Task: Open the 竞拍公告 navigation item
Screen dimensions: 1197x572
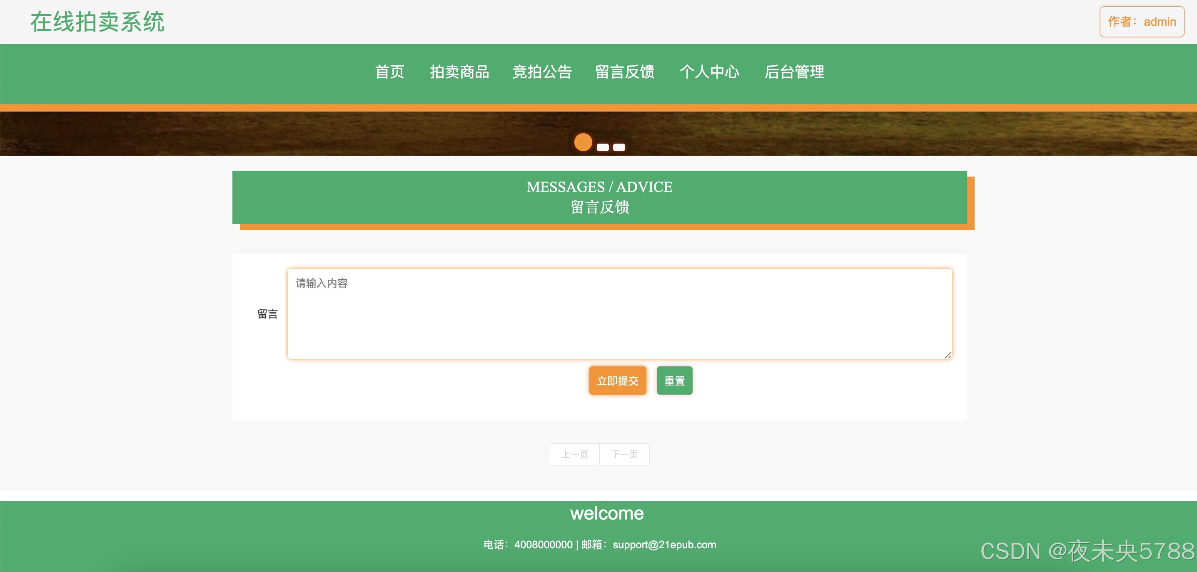Action: click(542, 72)
